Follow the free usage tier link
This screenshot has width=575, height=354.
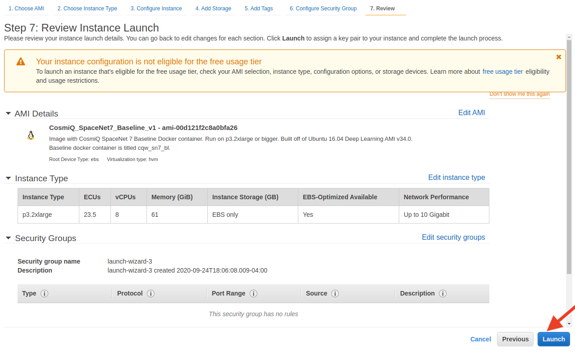(503, 72)
